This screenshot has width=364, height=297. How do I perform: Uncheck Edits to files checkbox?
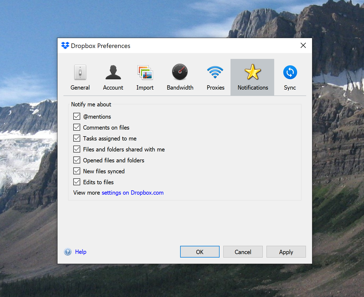[77, 182]
